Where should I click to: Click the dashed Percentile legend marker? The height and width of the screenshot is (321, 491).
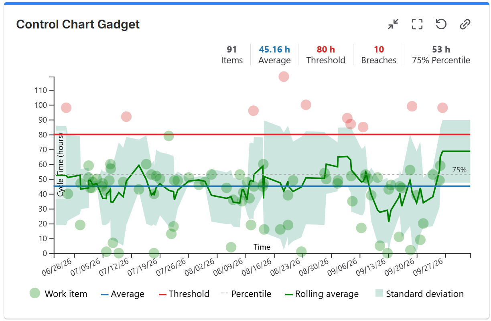225,294
